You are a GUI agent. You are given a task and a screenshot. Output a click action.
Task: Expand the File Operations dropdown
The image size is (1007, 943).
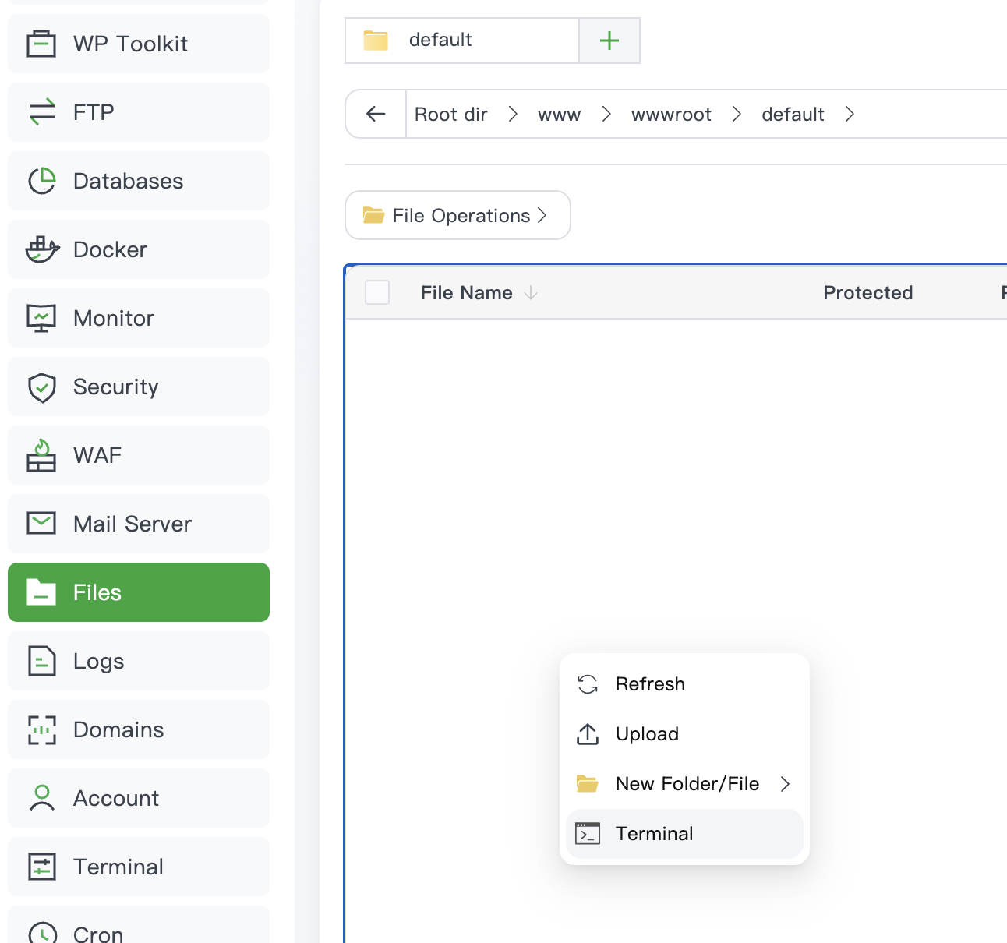[458, 215]
